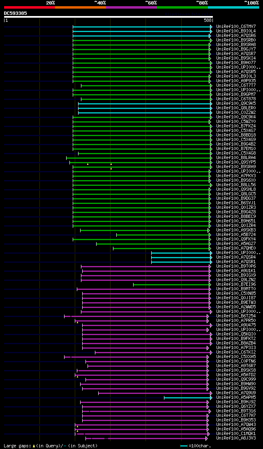263x449 pixels.
Task: Select hit 'UniRef100_A7PKV3'
Action: pos(236,176)
